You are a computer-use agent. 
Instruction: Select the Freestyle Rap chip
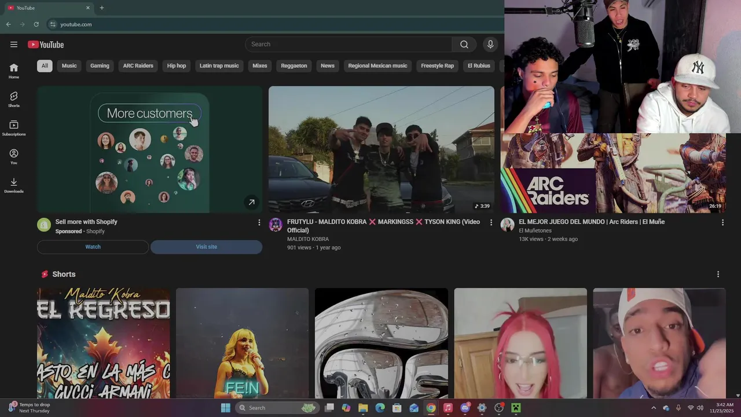tap(438, 65)
